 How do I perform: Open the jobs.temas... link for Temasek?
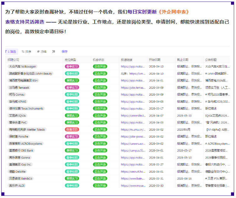pyautogui.click(x=133, y=87)
